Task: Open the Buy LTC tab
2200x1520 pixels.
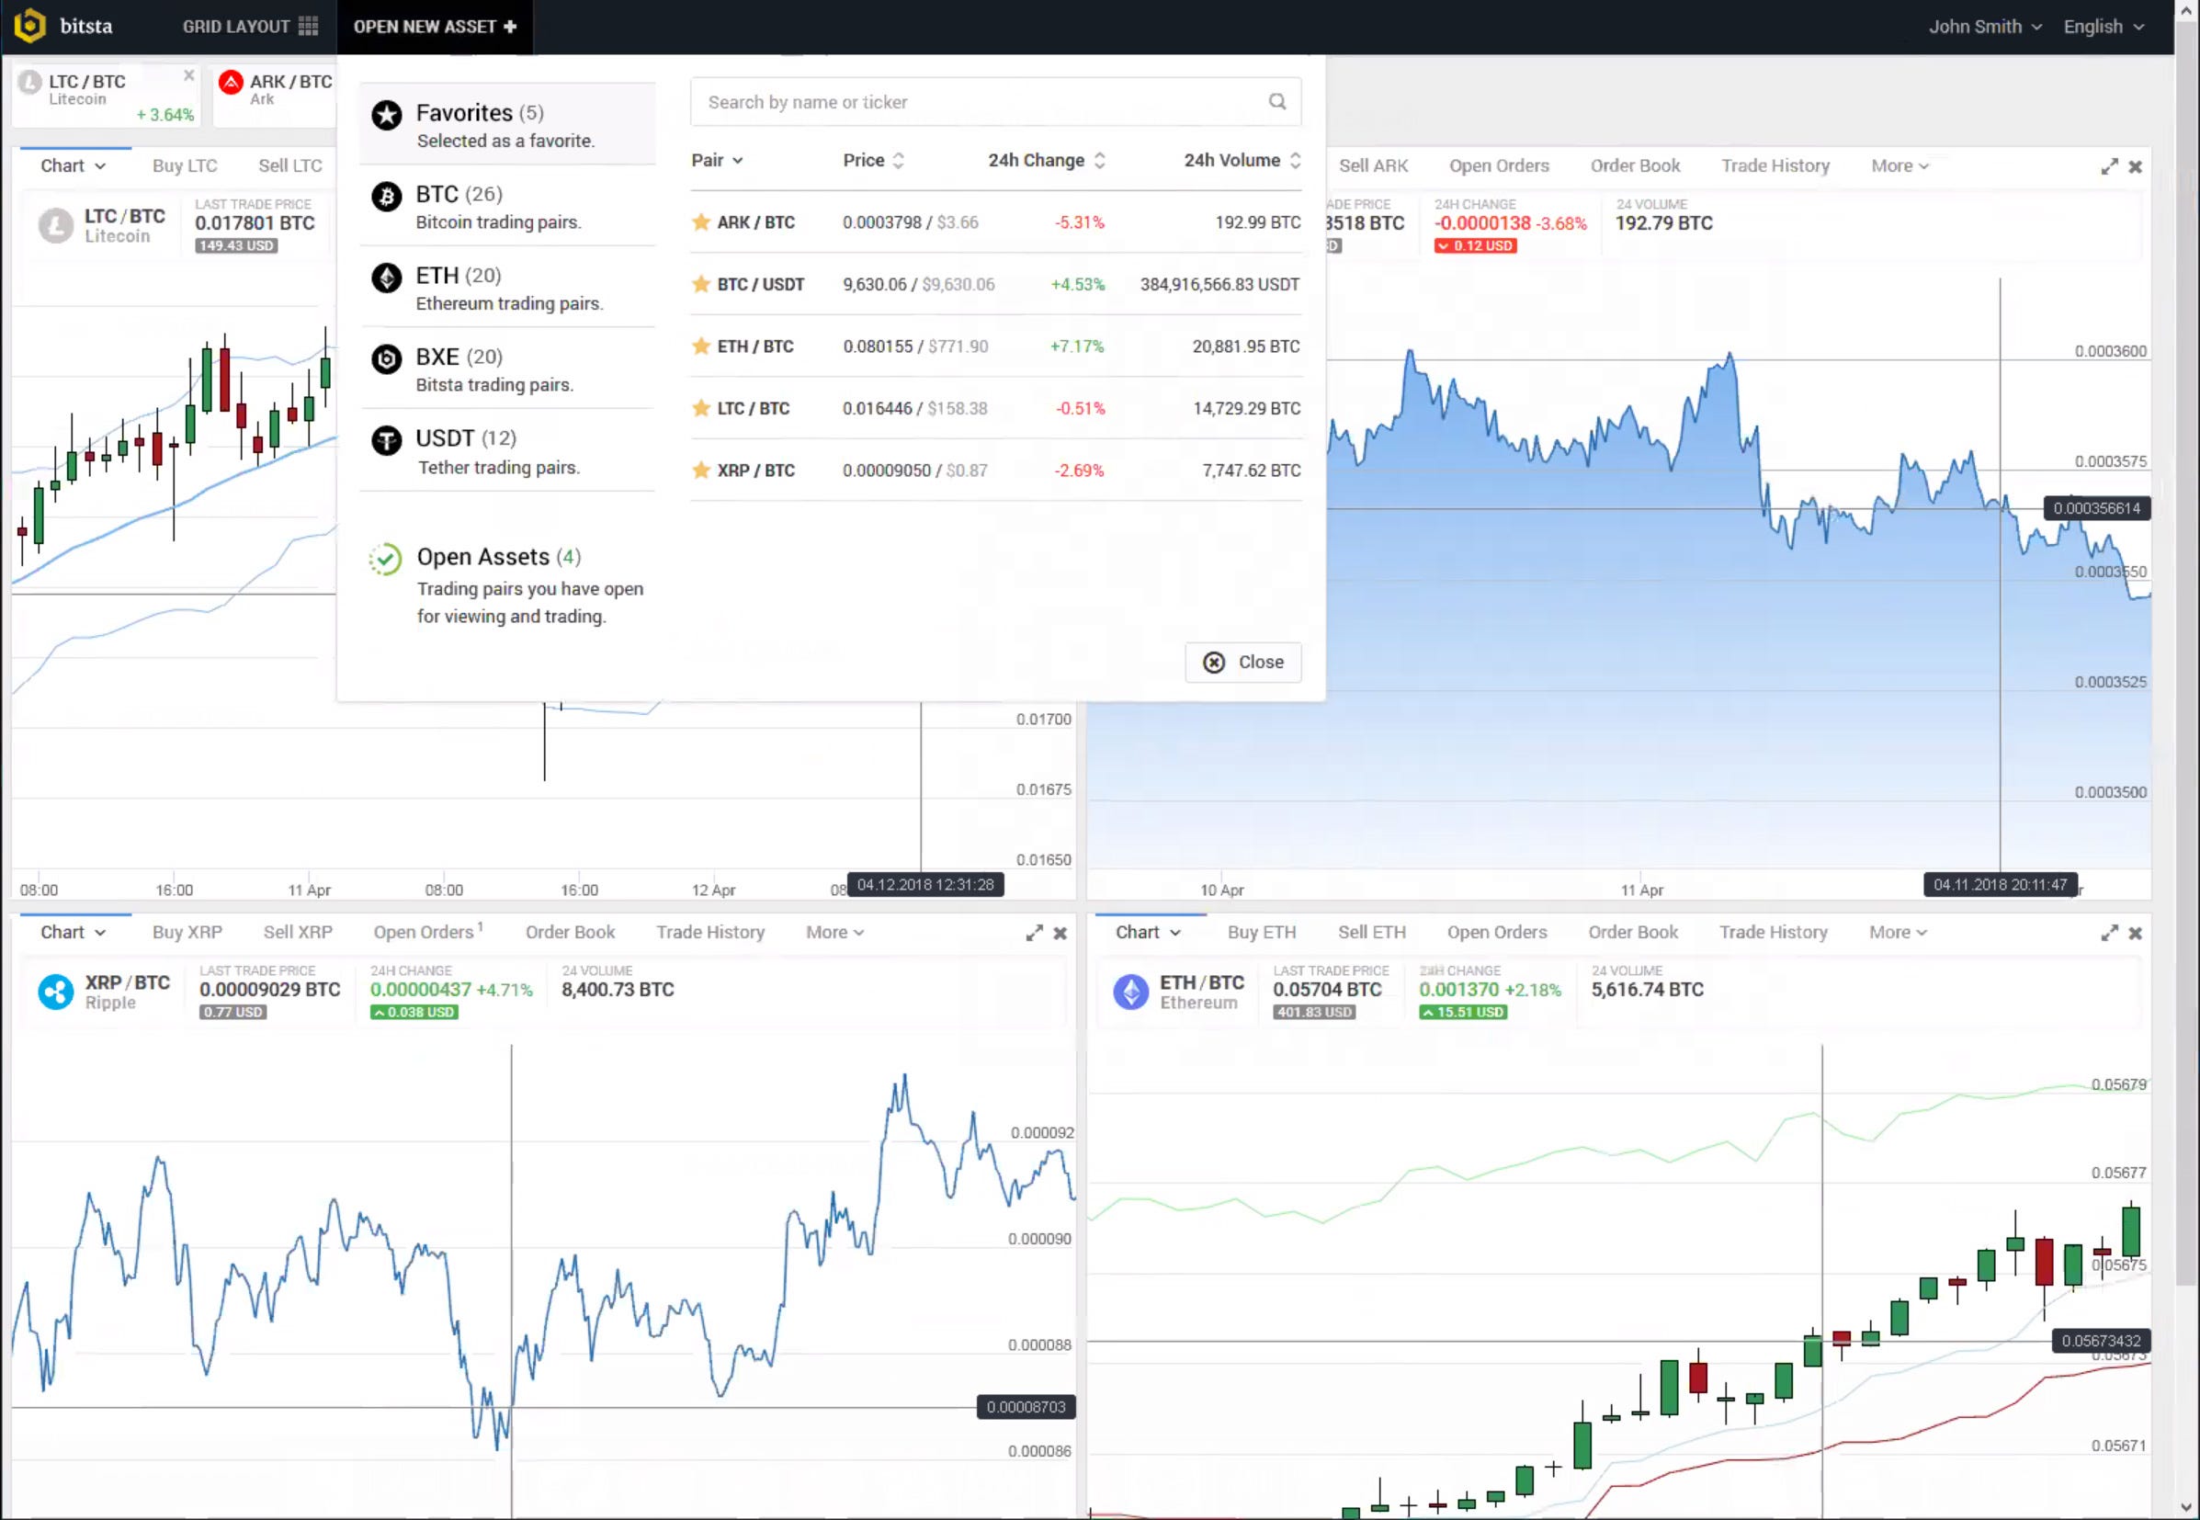Action: pyautogui.click(x=185, y=165)
